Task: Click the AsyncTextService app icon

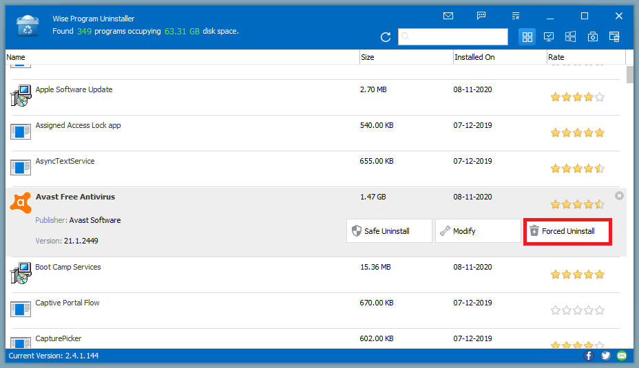Action: [21, 167]
